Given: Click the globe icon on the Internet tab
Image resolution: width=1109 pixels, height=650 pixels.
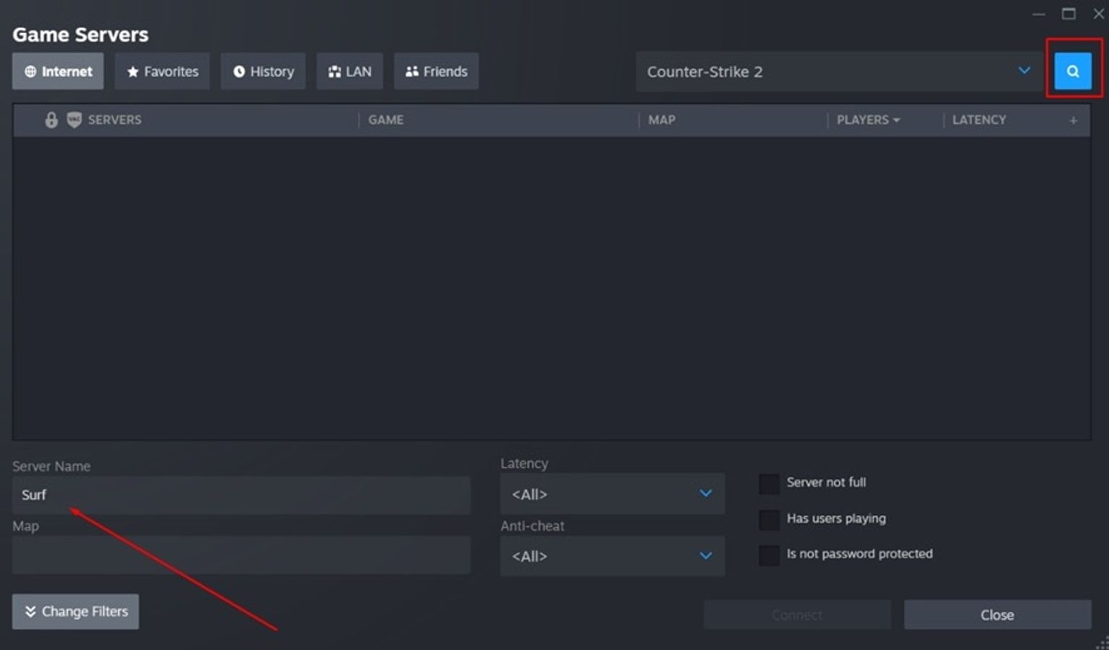Looking at the screenshot, I should pyautogui.click(x=30, y=71).
